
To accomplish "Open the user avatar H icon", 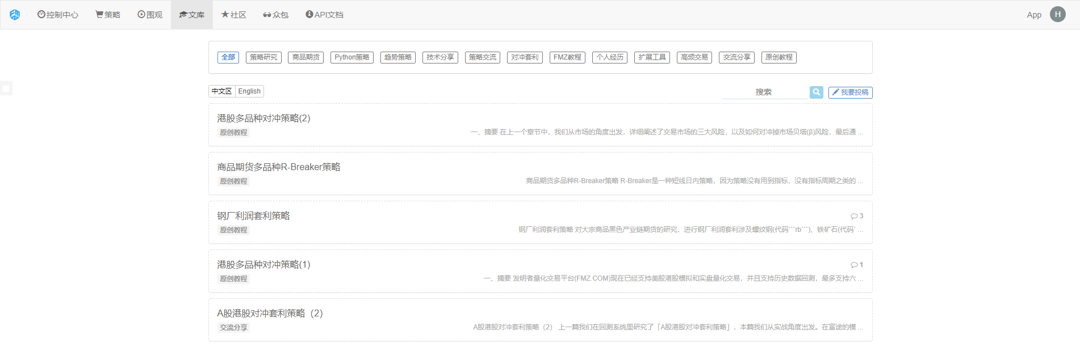I will (1057, 15).
